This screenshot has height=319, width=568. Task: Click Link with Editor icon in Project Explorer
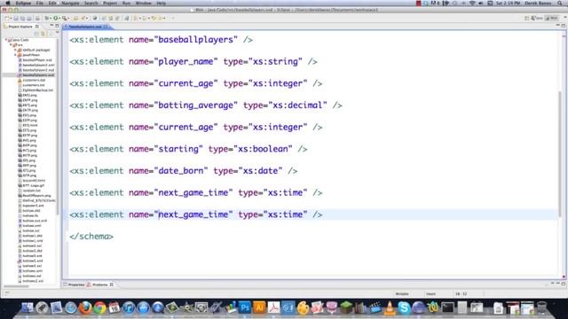pos(43,34)
